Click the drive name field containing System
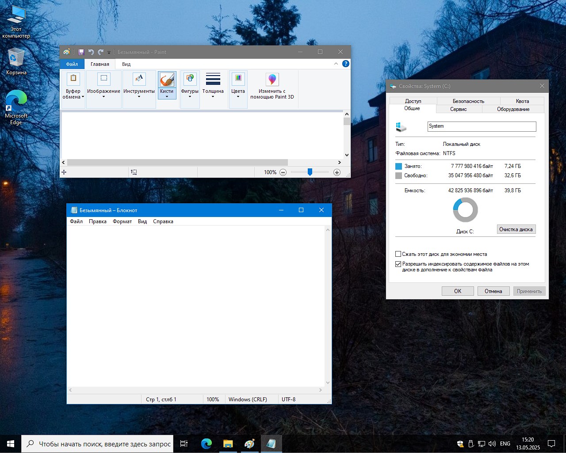This screenshot has width=566, height=453. point(482,126)
